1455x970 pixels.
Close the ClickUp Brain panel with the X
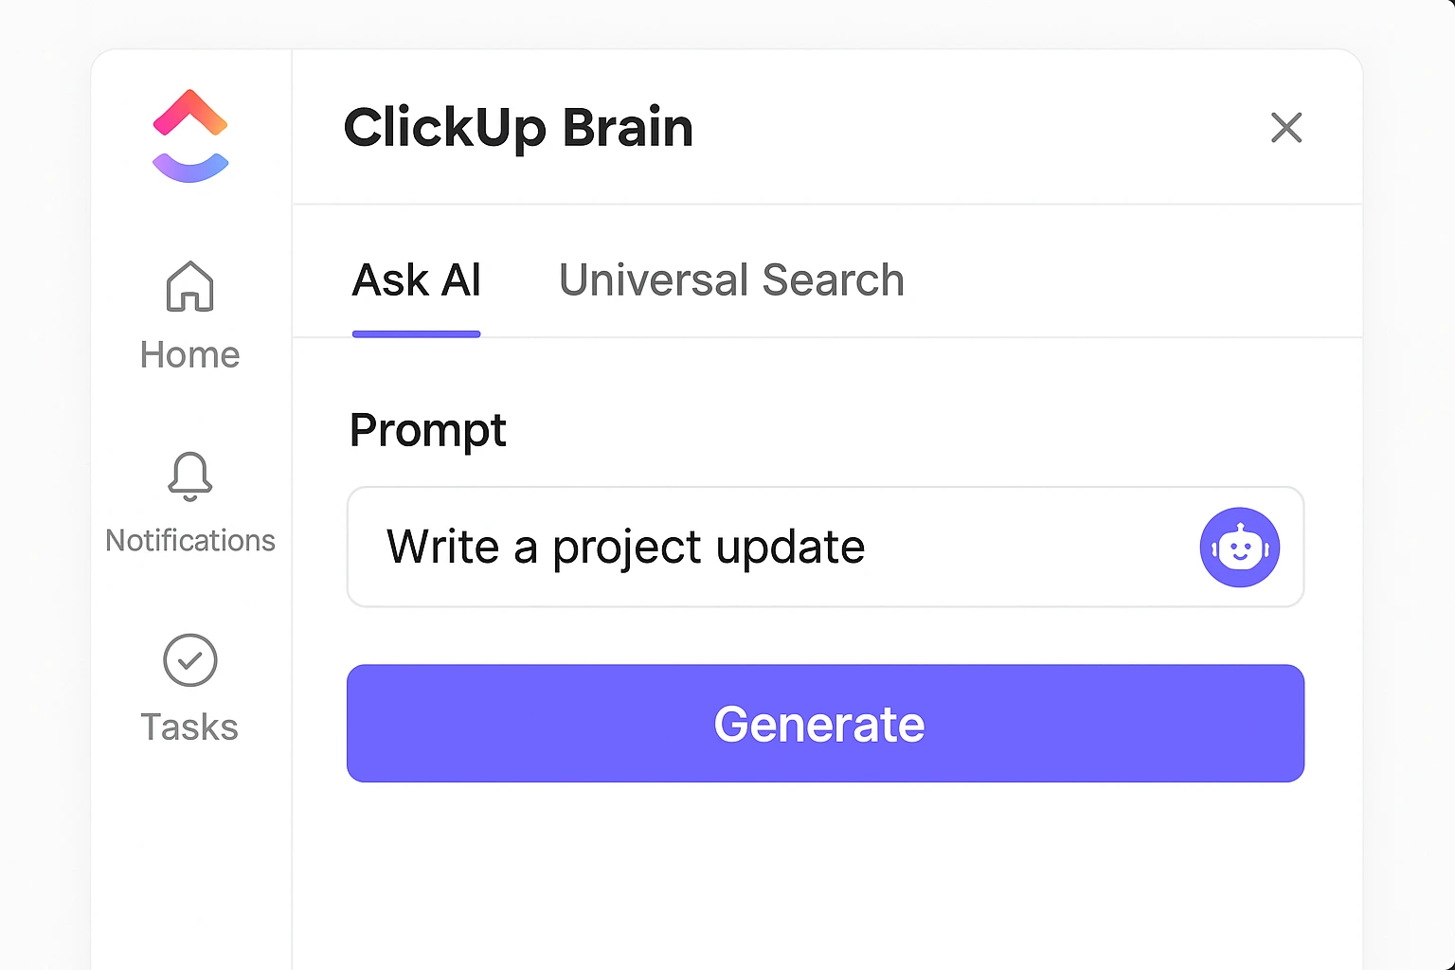[1285, 128]
